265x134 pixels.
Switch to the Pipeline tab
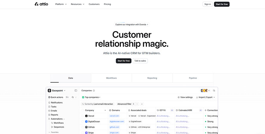click(x=193, y=78)
